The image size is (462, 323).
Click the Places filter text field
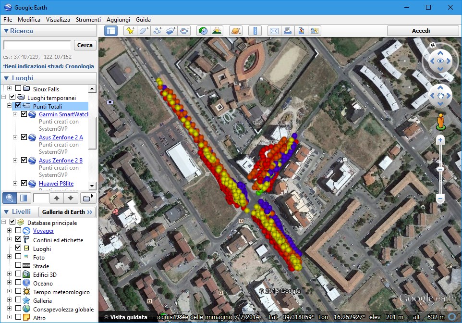[x=41, y=198]
